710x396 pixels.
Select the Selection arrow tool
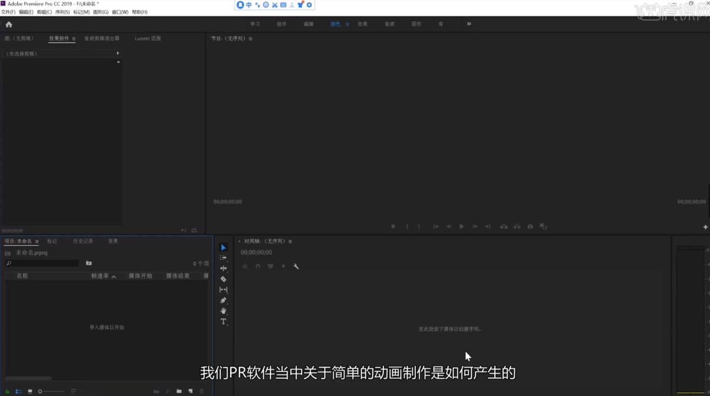click(223, 248)
